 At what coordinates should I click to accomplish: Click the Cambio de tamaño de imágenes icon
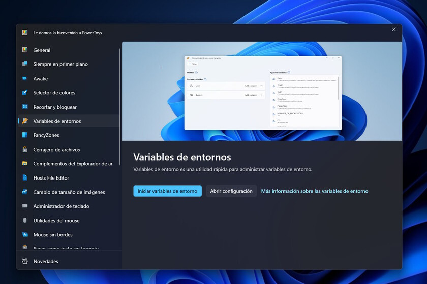[x=25, y=192]
